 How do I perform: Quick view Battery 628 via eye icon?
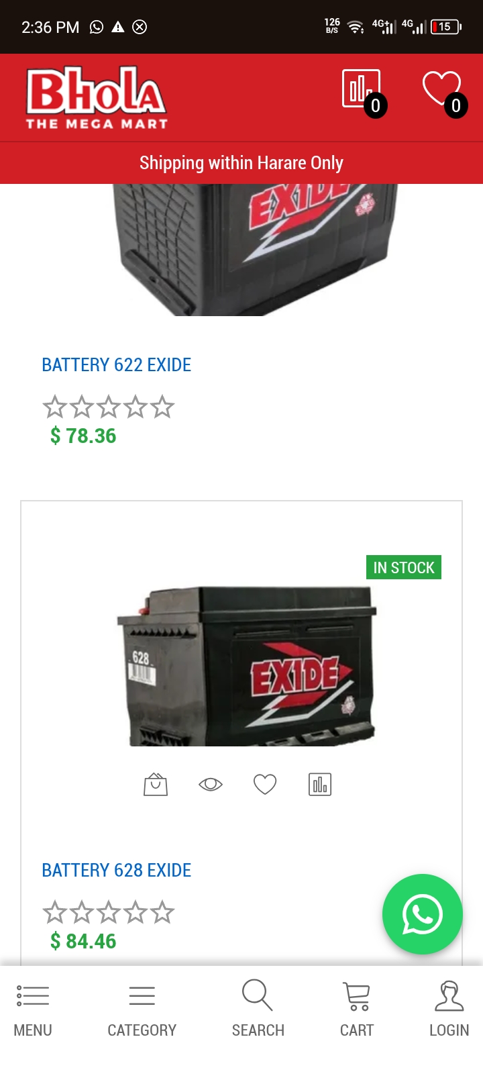[x=211, y=784]
